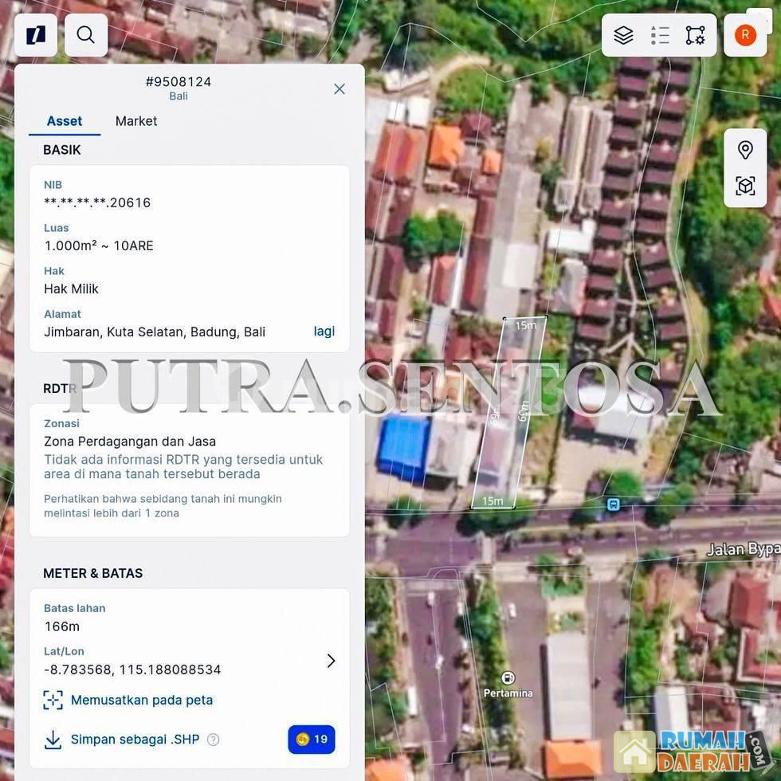The width and height of the screenshot is (781, 781).
Task: Expand the Lat/Lon coordinates chevron
Action: click(x=331, y=661)
